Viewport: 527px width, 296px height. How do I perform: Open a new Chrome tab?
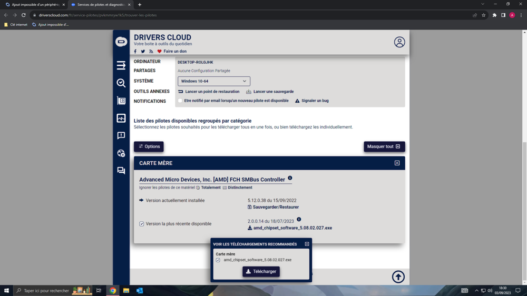point(140,5)
